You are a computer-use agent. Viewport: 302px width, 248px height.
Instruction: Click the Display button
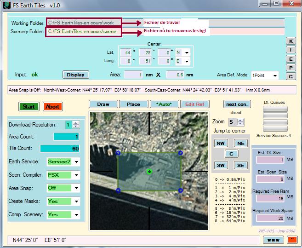point(76,75)
